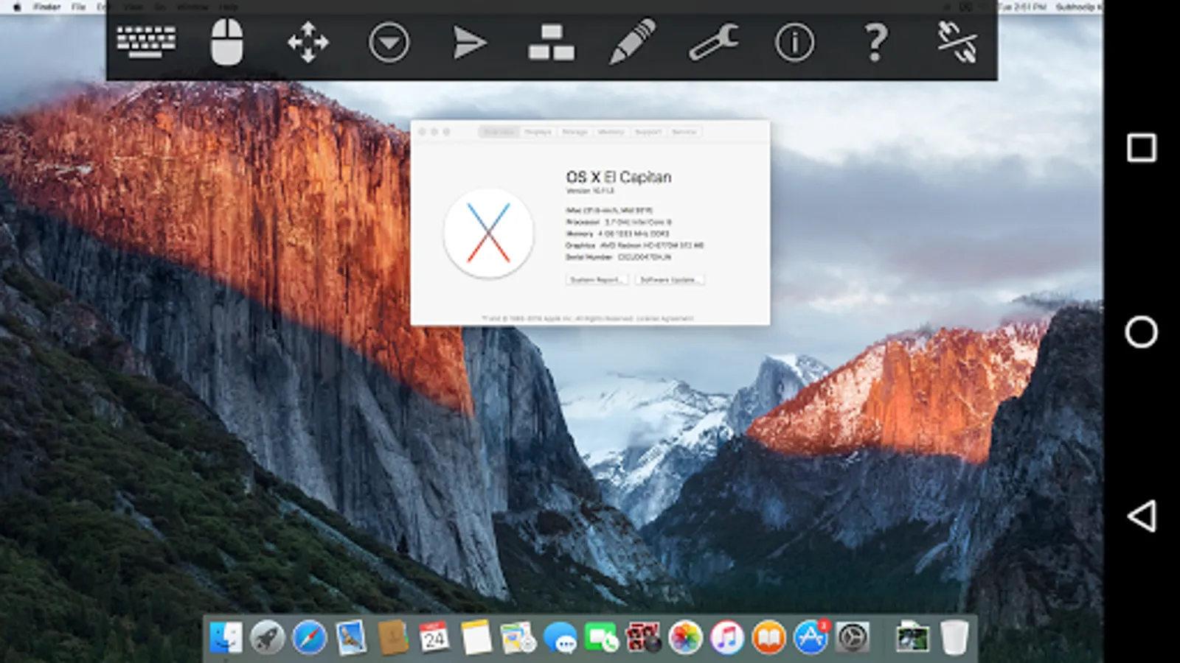1180x663 pixels.
Task: Open the on-screen keyboard tool
Action: pyautogui.click(x=146, y=41)
